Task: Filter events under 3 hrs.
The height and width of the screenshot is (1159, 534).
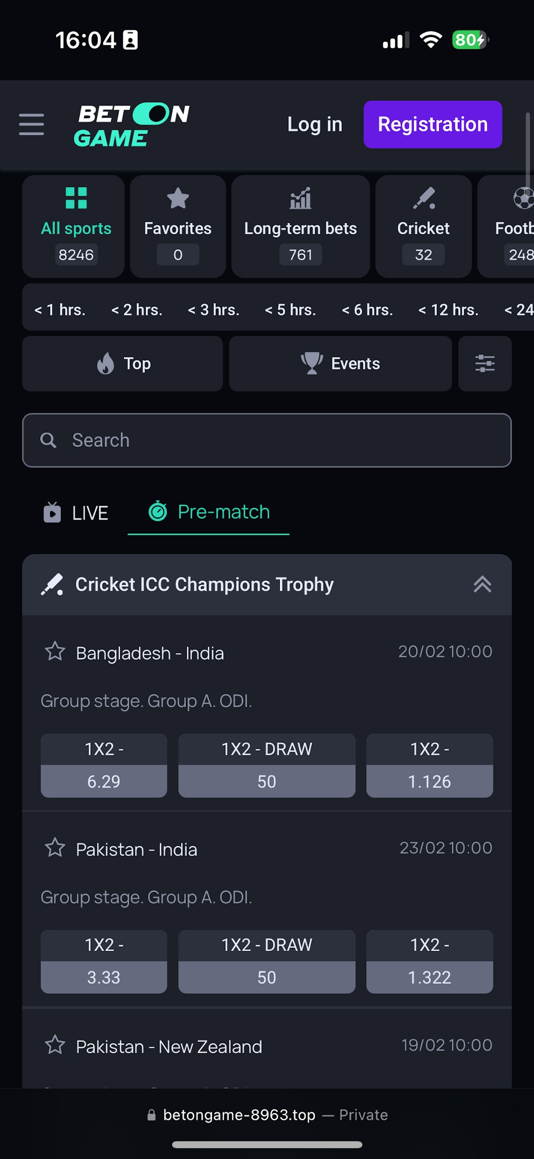Action: tap(213, 310)
